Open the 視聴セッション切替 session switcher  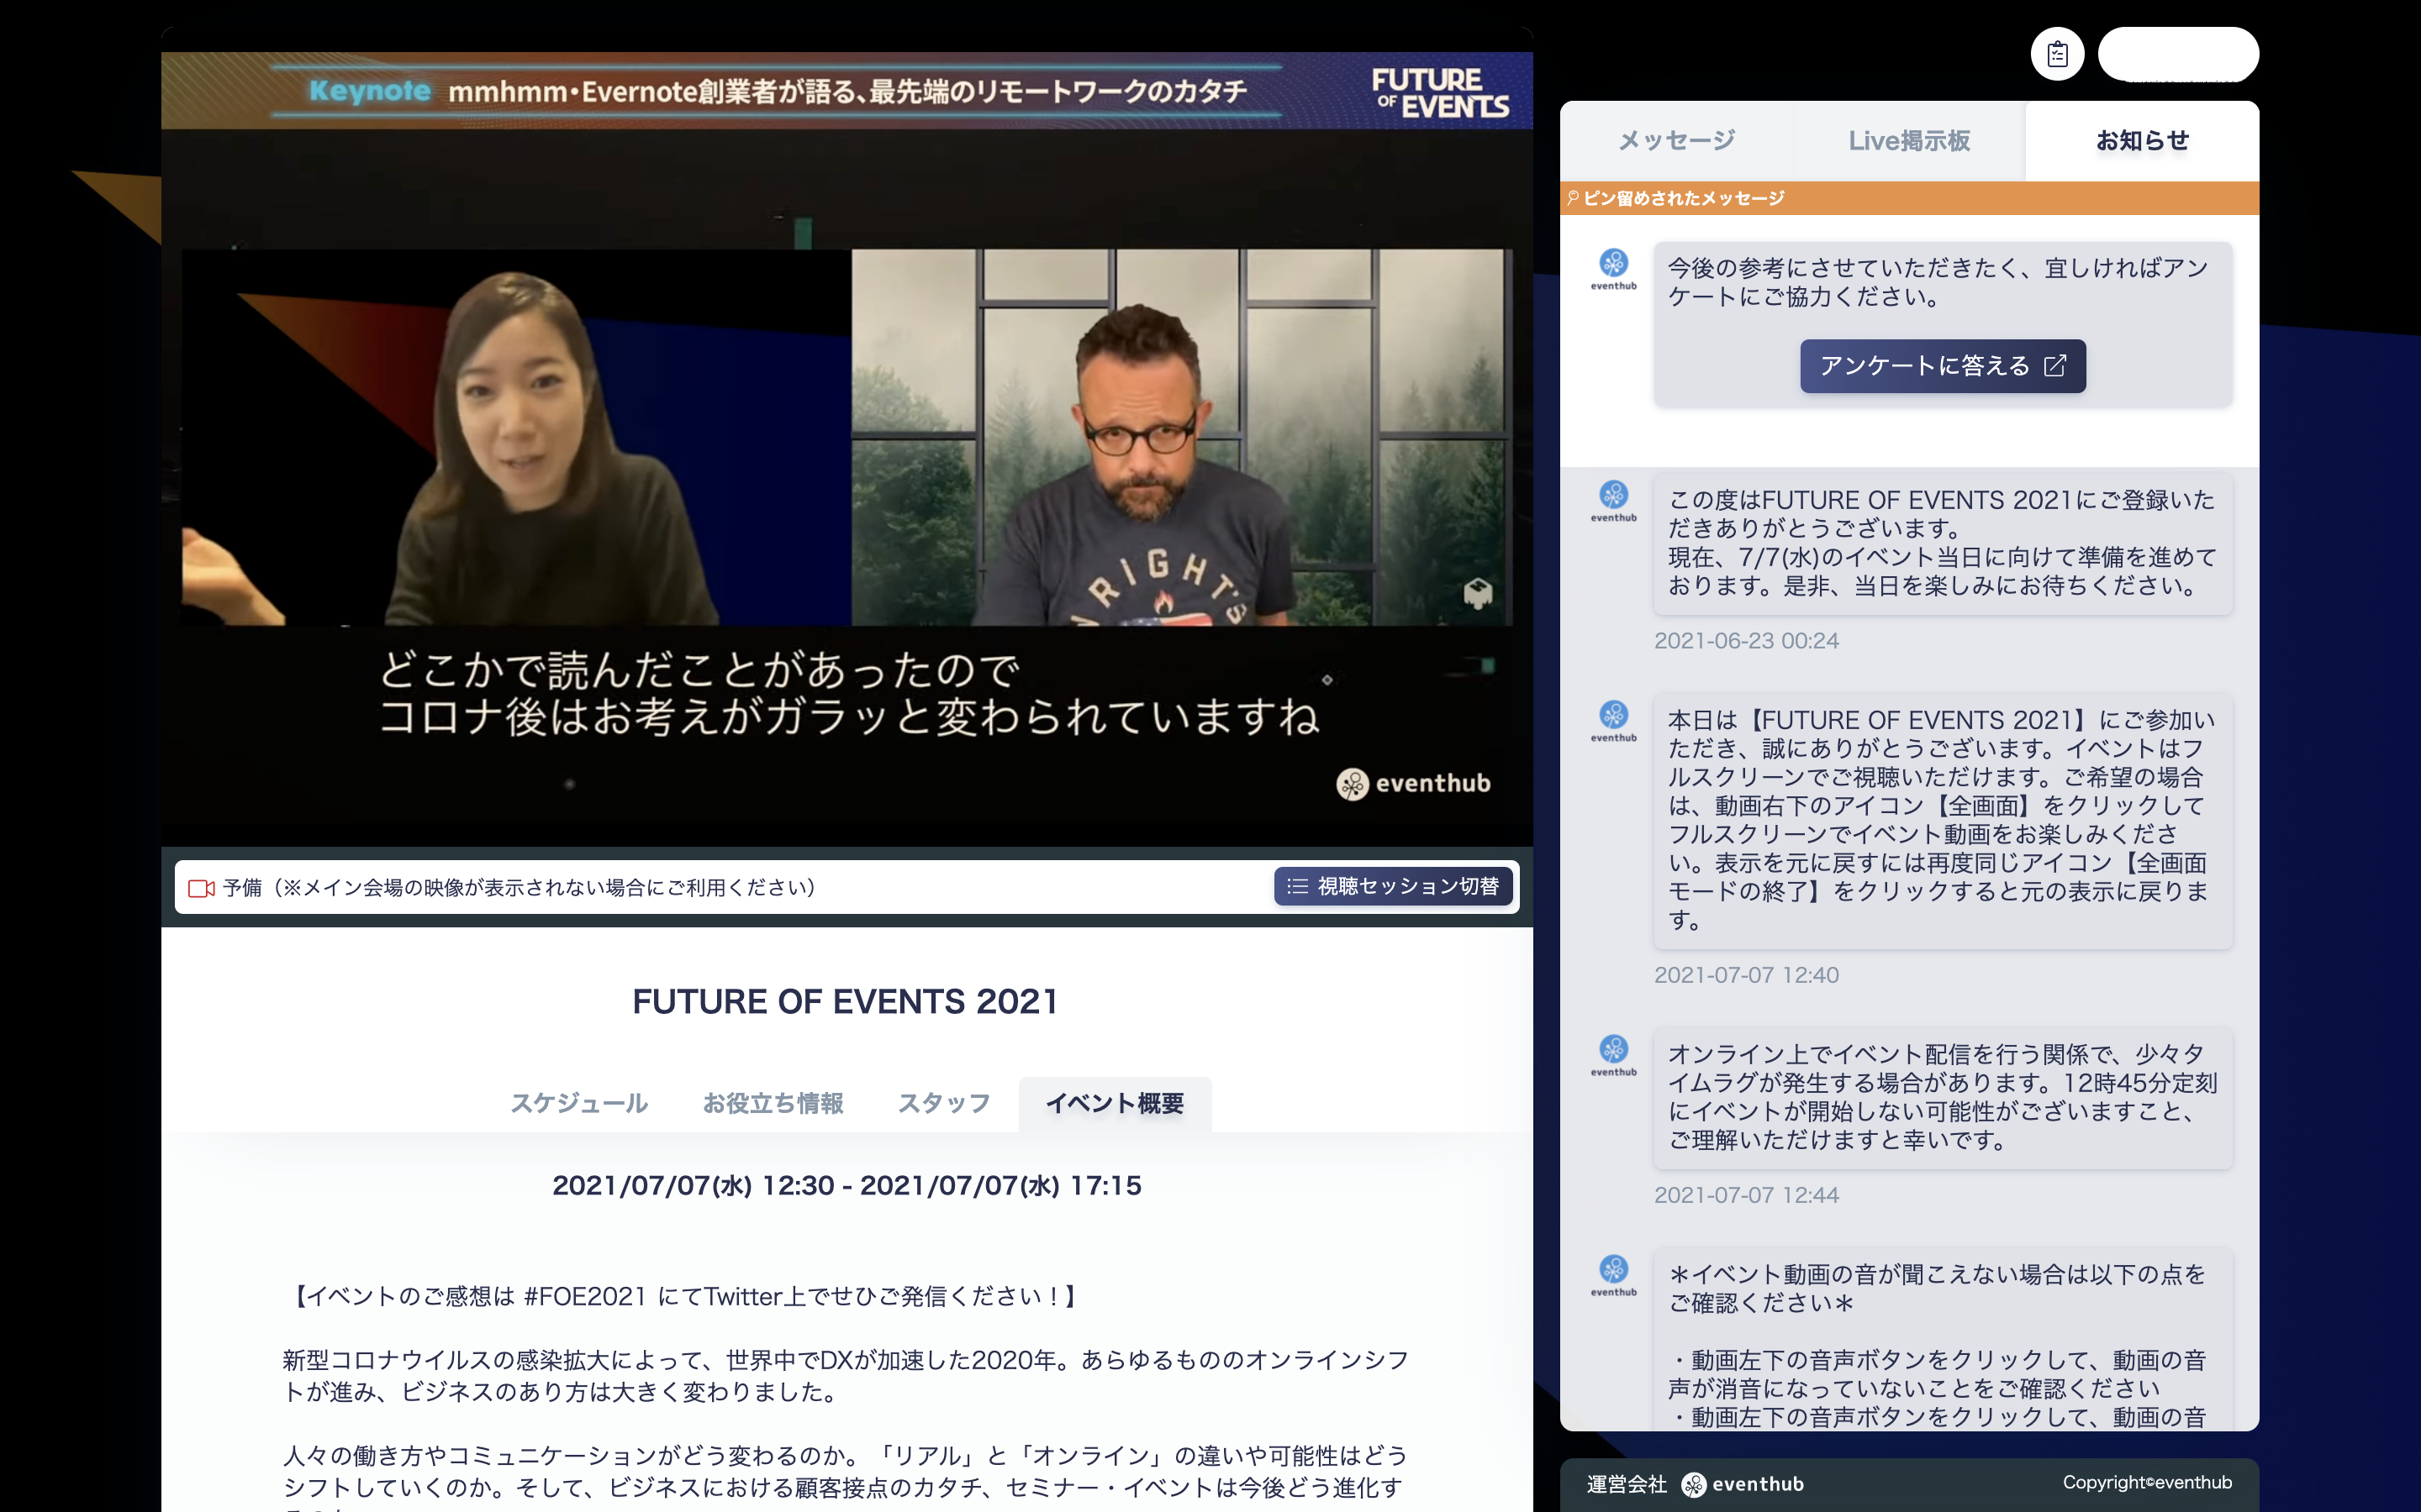(1393, 887)
